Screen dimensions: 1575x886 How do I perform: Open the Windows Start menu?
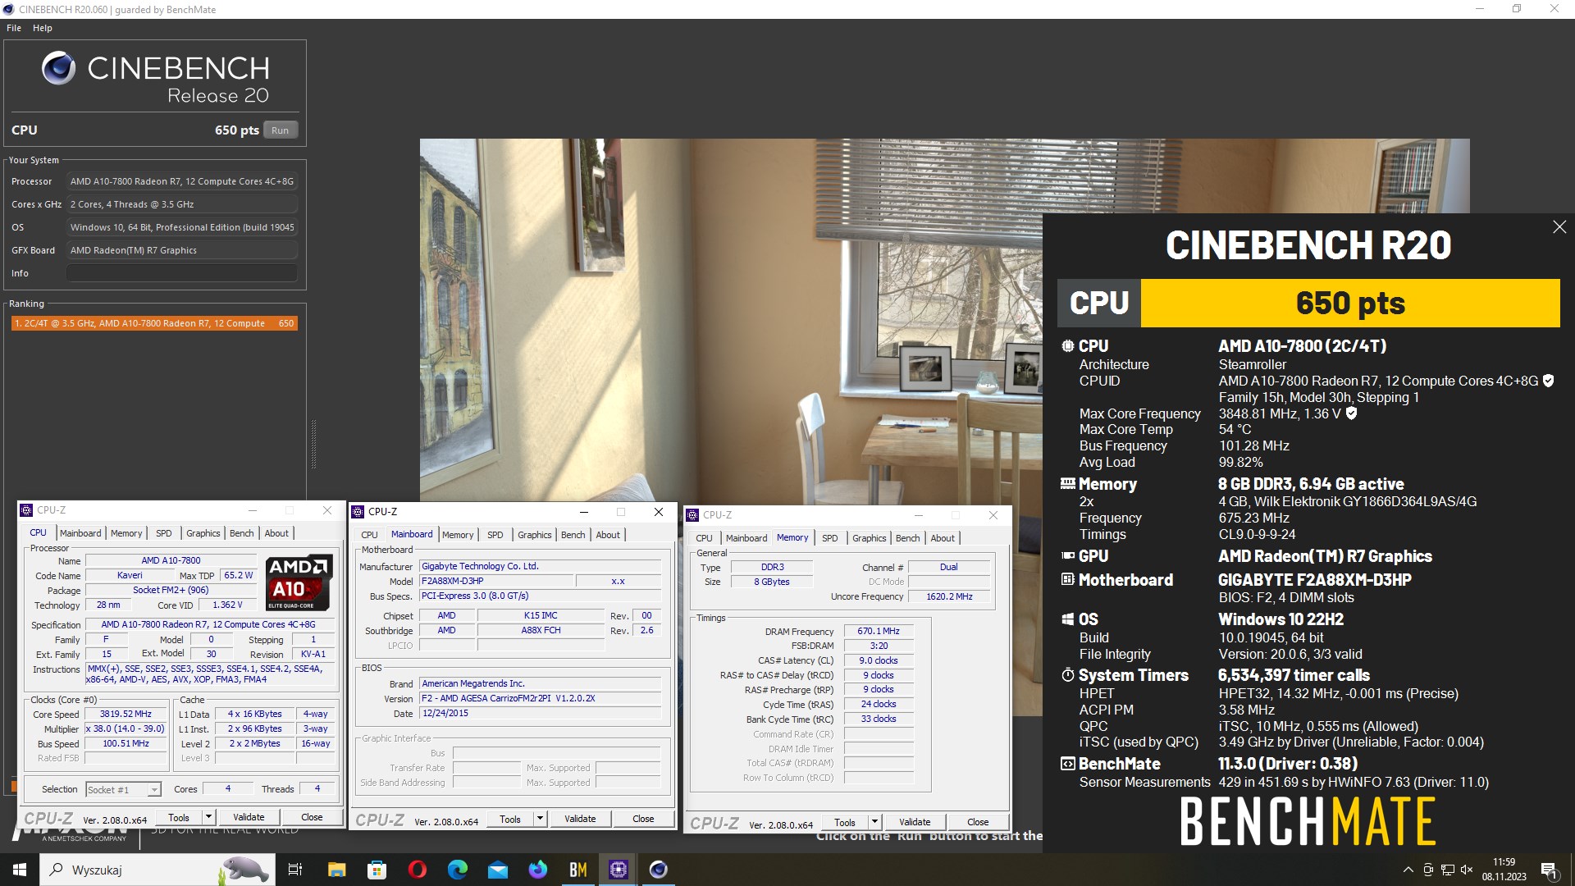20,870
